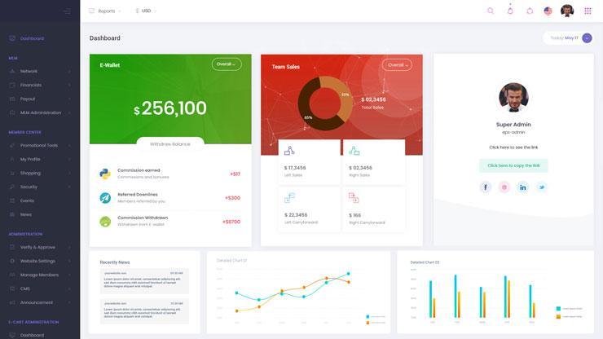Open the USD currency dropdown
This screenshot has height=339, width=603.
point(146,11)
